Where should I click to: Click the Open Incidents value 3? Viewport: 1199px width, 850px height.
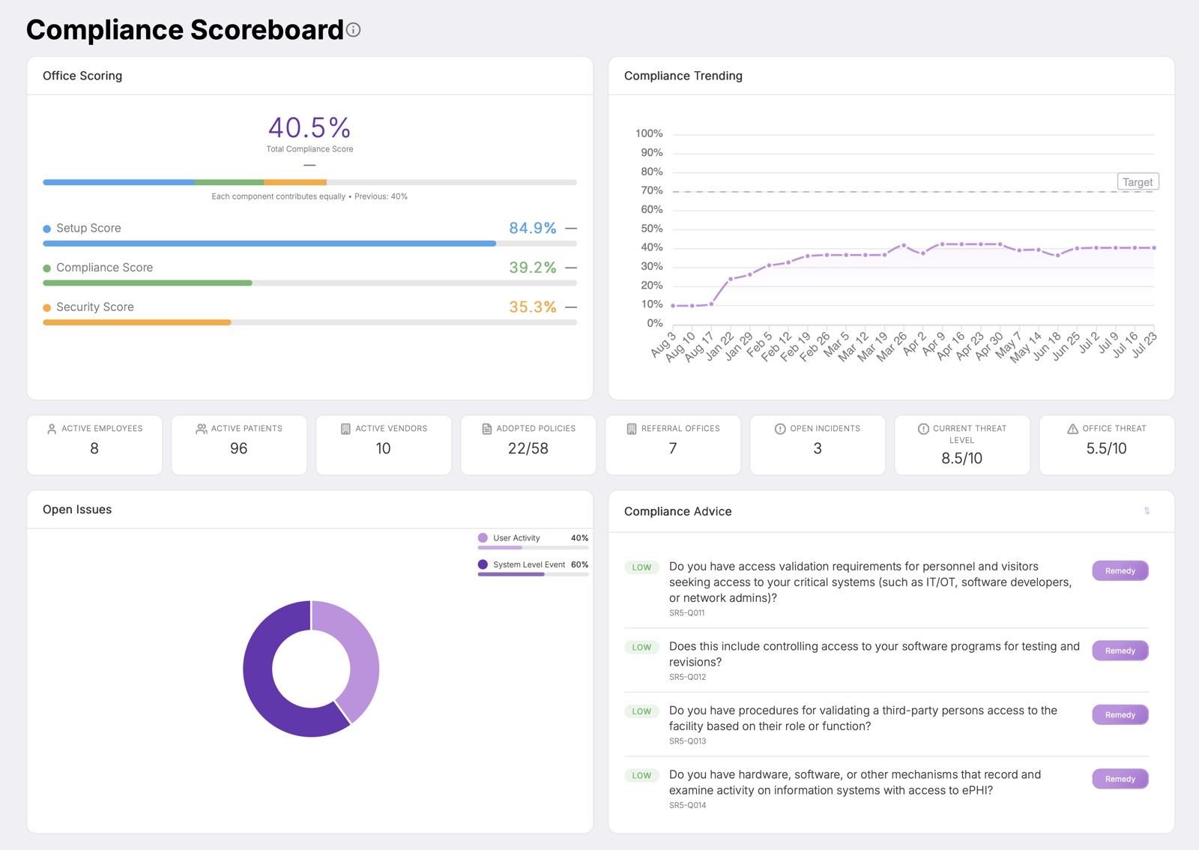[x=818, y=448]
